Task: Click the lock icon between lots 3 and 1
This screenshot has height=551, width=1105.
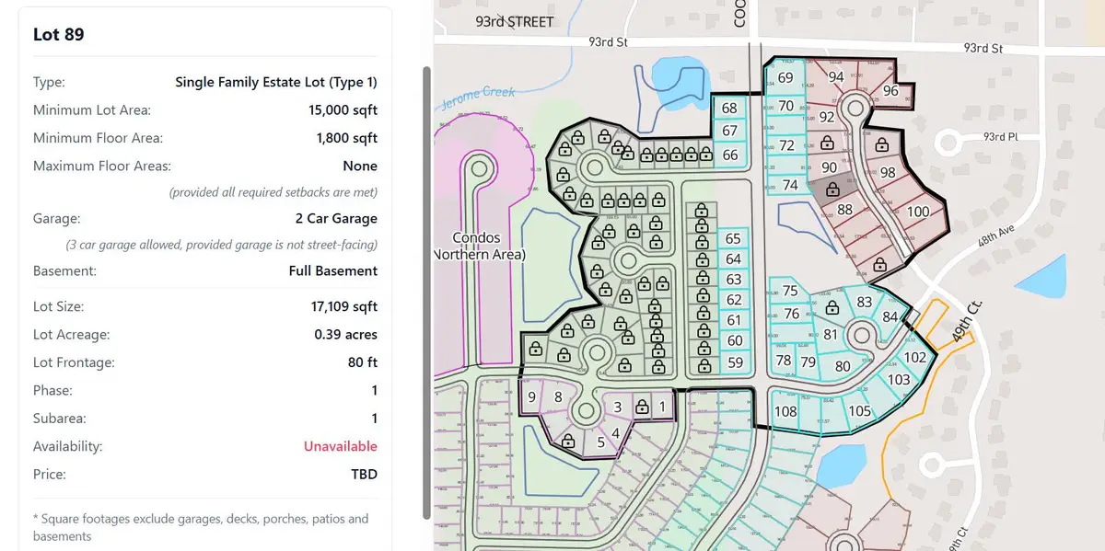Action: point(641,406)
